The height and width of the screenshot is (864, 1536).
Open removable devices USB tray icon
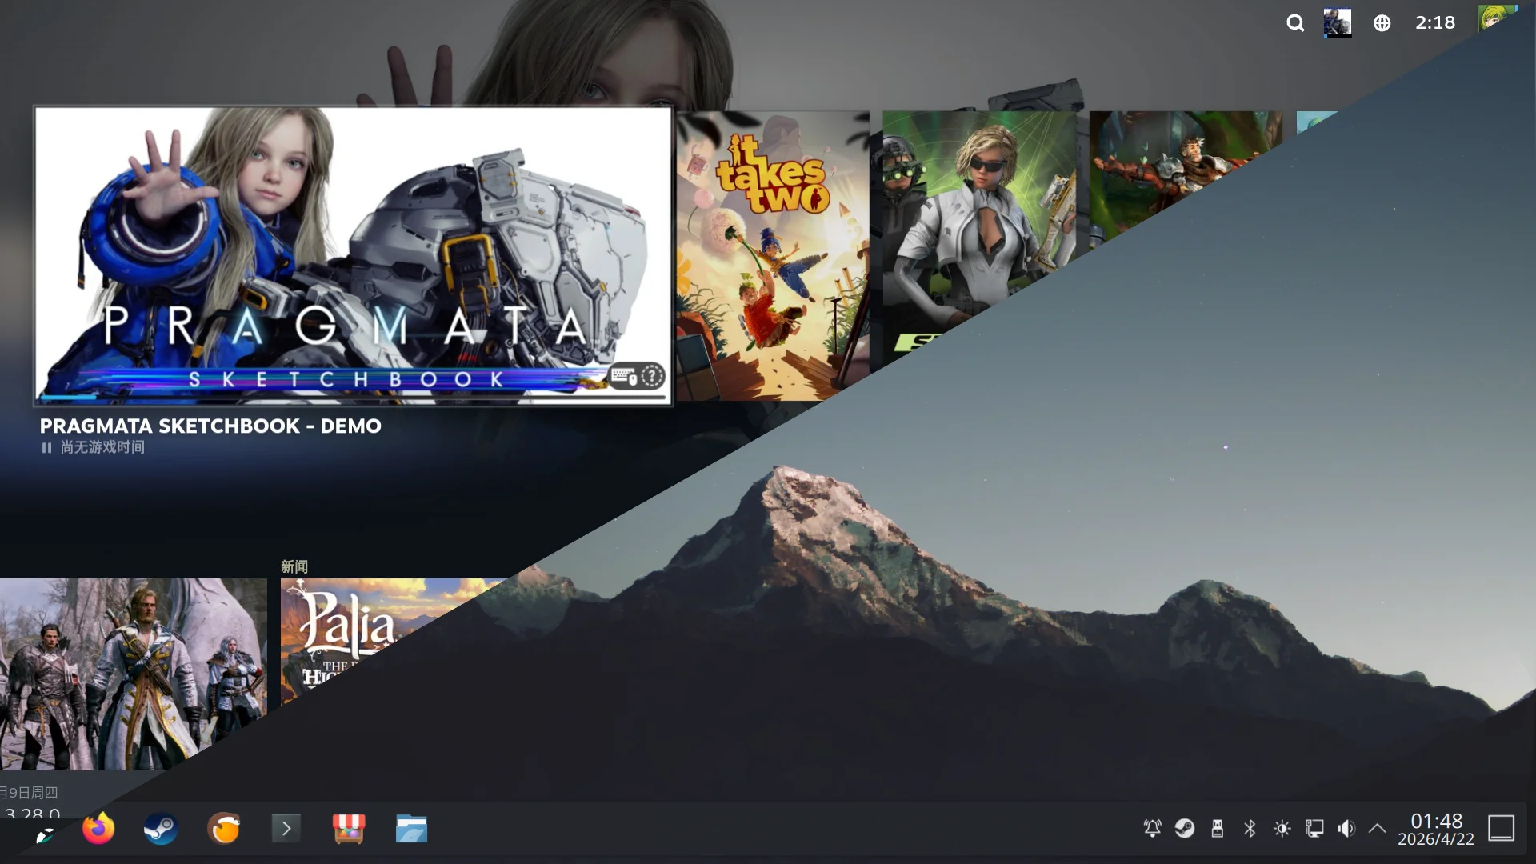(x=1217, y=828)
